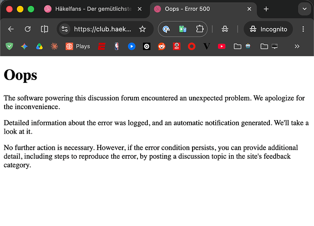The height and width of the screenshot is (226, 314).
Task: Open the Google Drive bookmark
Action: [39, 46]
